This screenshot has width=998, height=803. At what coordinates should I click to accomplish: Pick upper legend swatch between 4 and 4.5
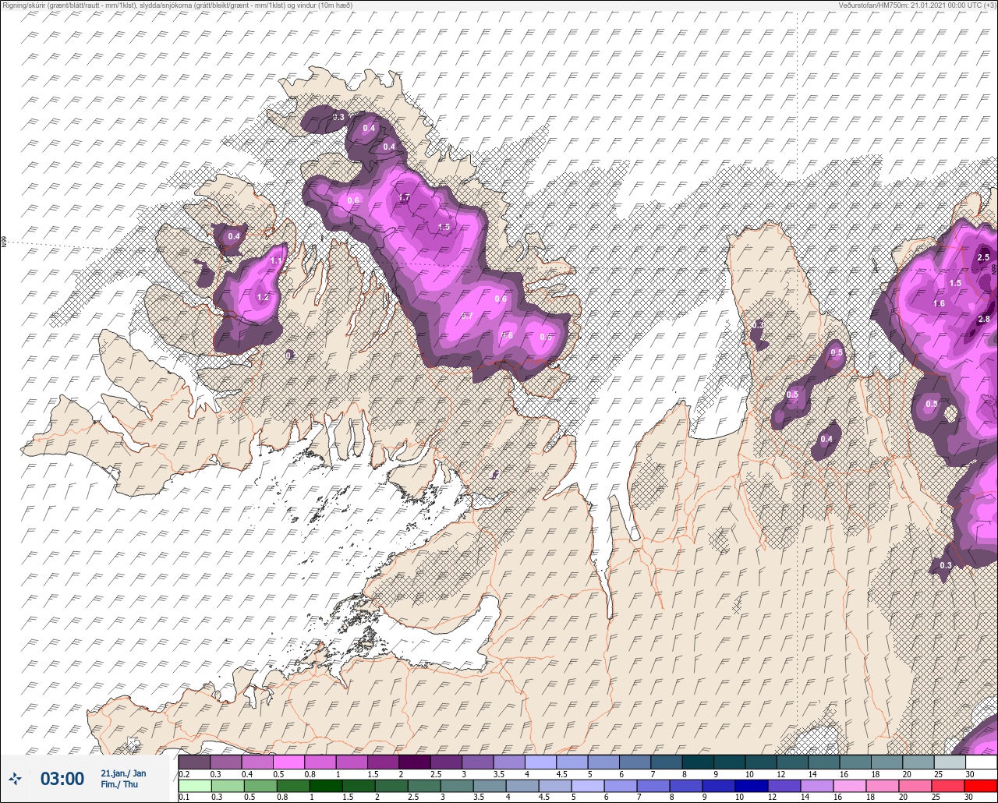[540, 762]
